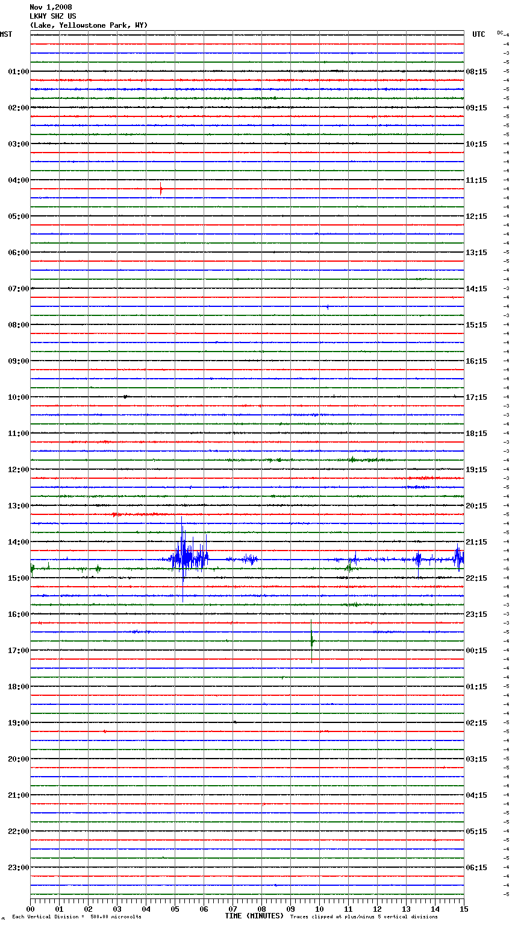Click the 00:15 UTC time label

pos(476,651)
